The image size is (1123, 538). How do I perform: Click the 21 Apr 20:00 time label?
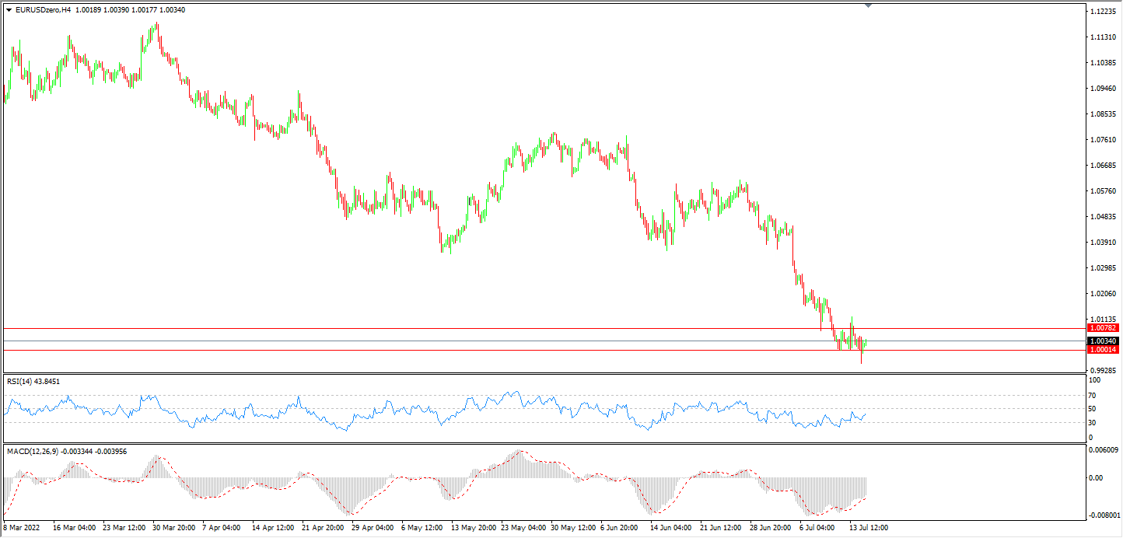(322, 527)
